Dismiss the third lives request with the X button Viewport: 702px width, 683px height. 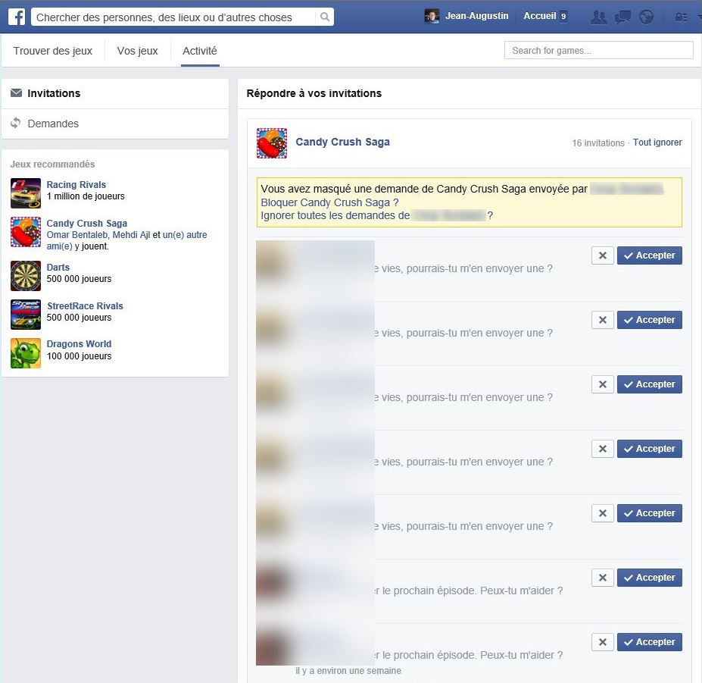603,384
